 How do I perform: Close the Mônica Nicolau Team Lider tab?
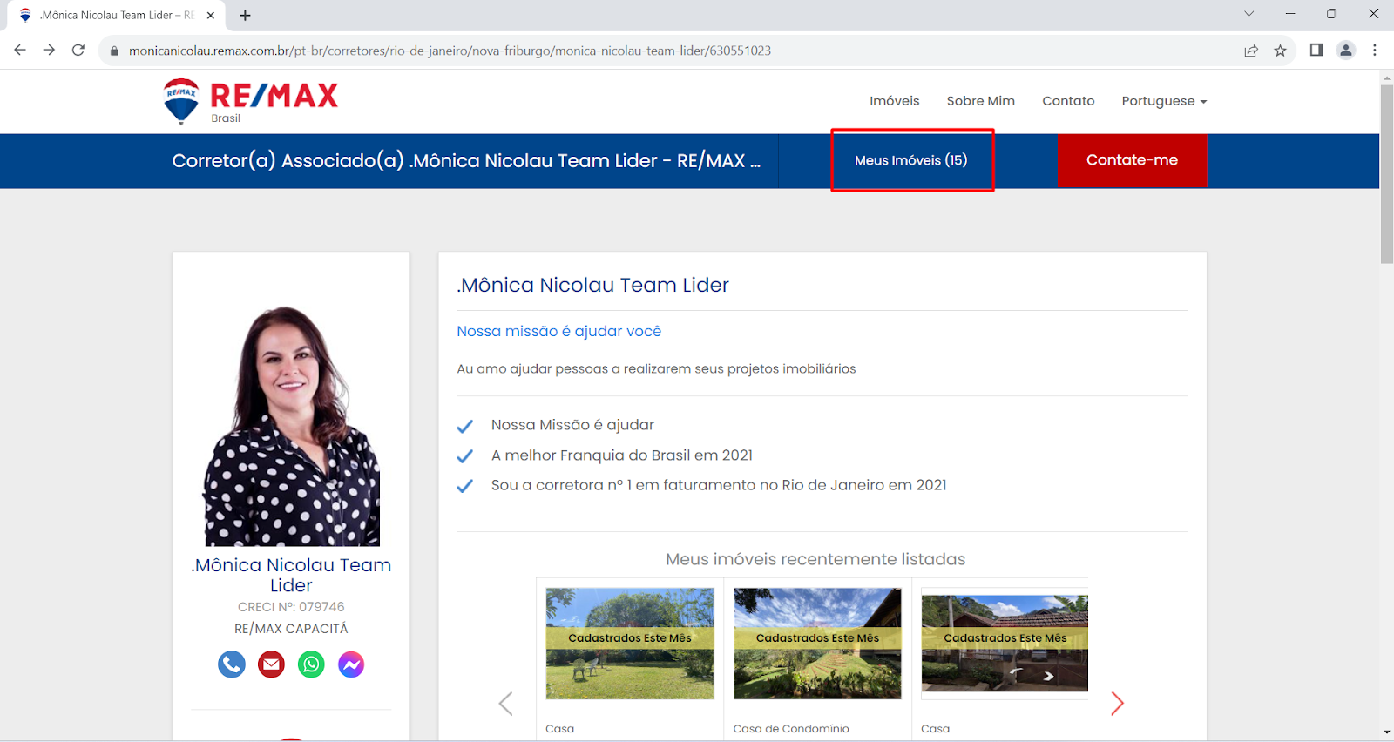pyautogui.click(x=211, y=15)
